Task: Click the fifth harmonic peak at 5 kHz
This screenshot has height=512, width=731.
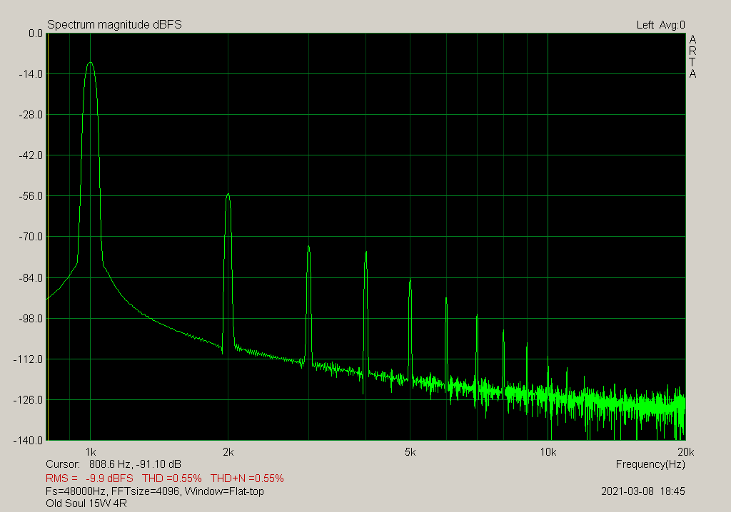Action: pyautogui.click(x=410, y=280)
